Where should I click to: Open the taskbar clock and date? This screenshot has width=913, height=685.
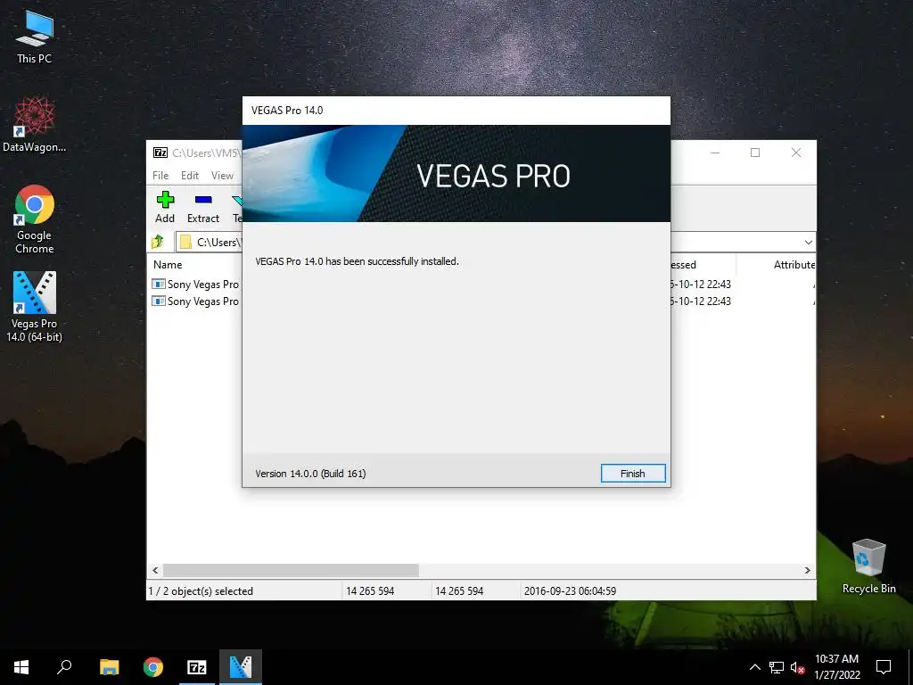(836, 667)
